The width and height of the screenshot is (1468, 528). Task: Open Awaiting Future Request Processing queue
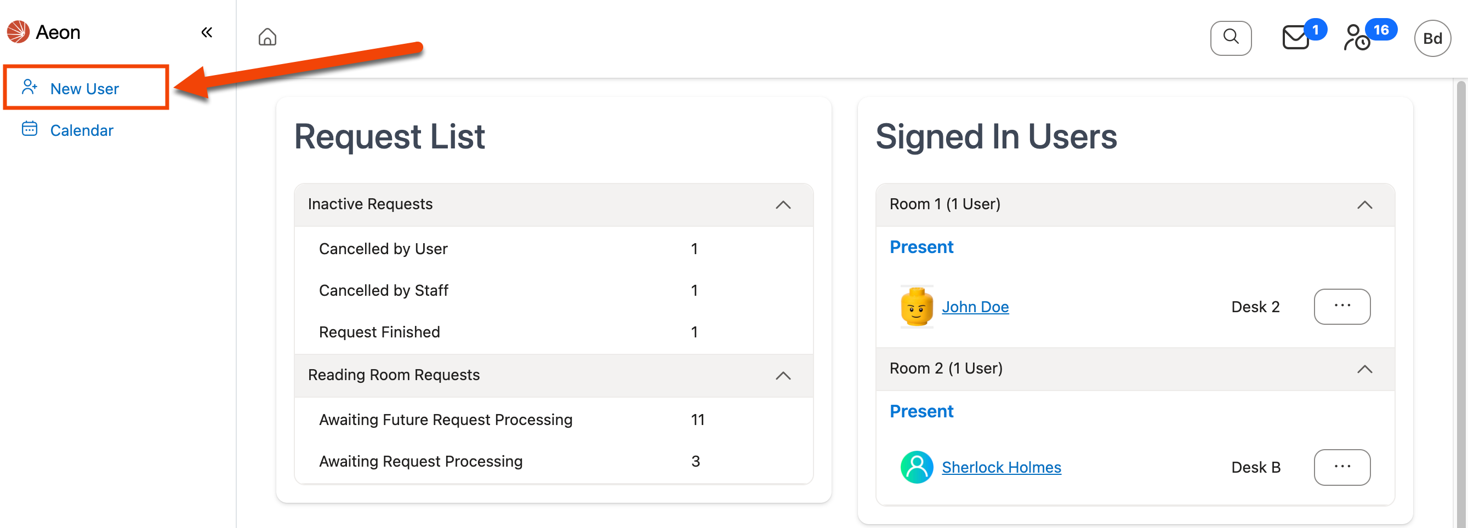pos(446,420)
